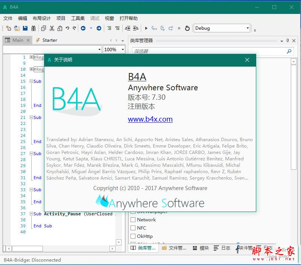The image size is (301, 265).
Task: Cut selection with the scissors icon
Action: 52,28
